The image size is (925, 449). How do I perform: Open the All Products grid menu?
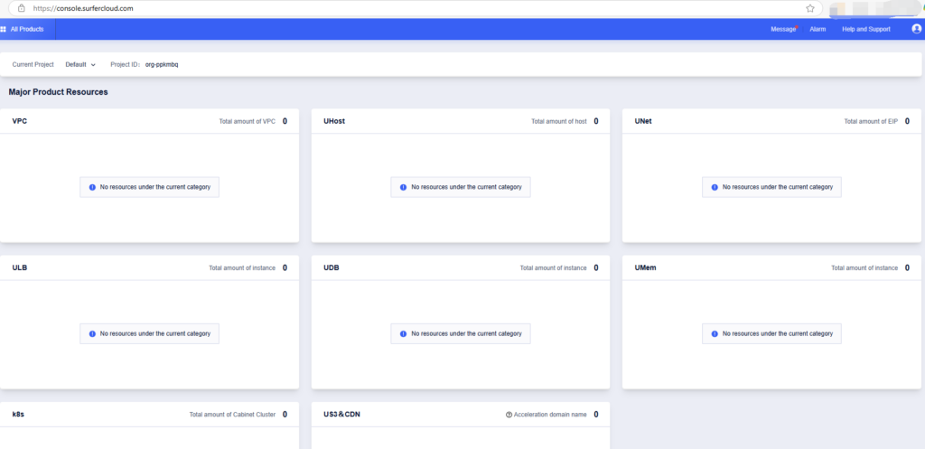point(4,29)
